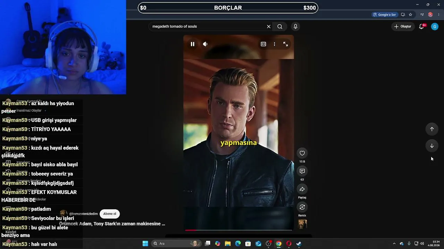Search YouTube by voice with microphone

click(x=296, y=27)
